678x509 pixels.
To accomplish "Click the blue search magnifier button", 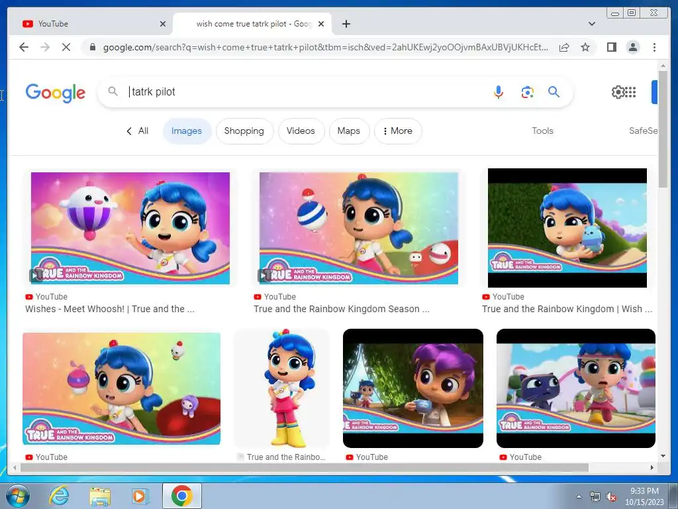I will click(554, 91).
